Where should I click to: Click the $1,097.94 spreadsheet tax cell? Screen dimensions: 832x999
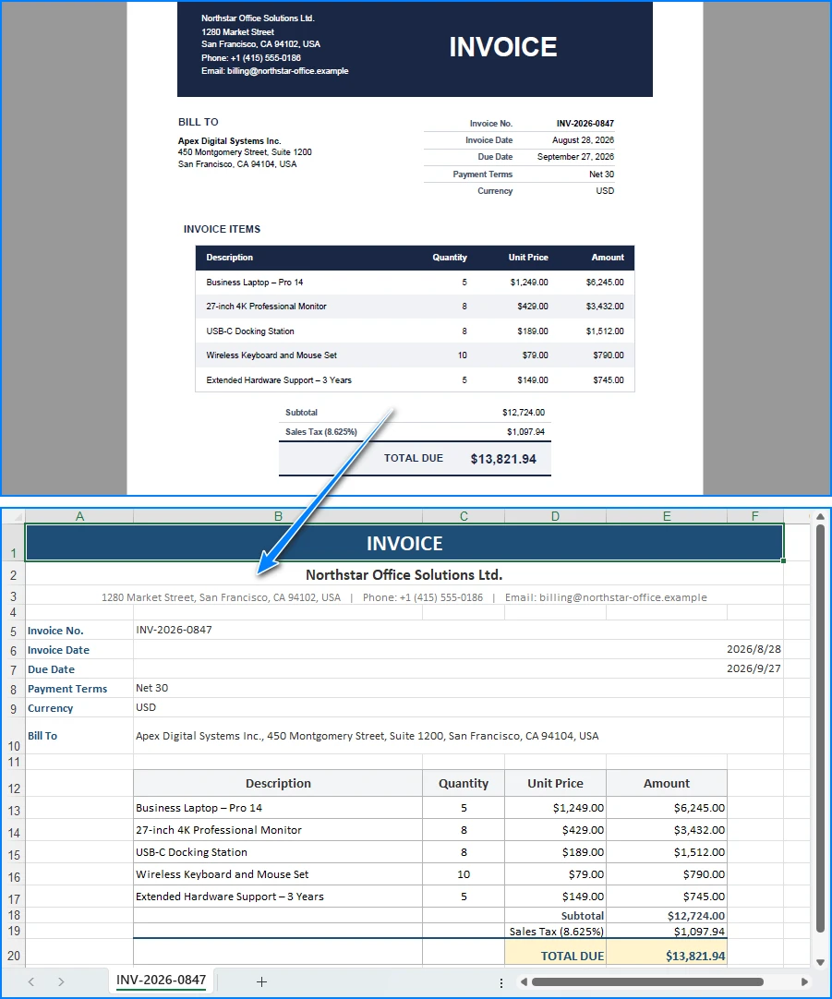coord(667,931)
